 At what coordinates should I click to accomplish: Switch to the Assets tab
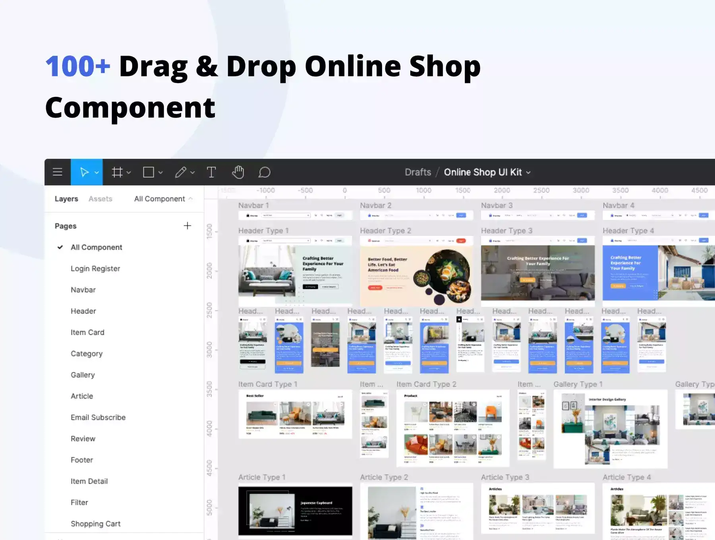(x=100, y=199)
